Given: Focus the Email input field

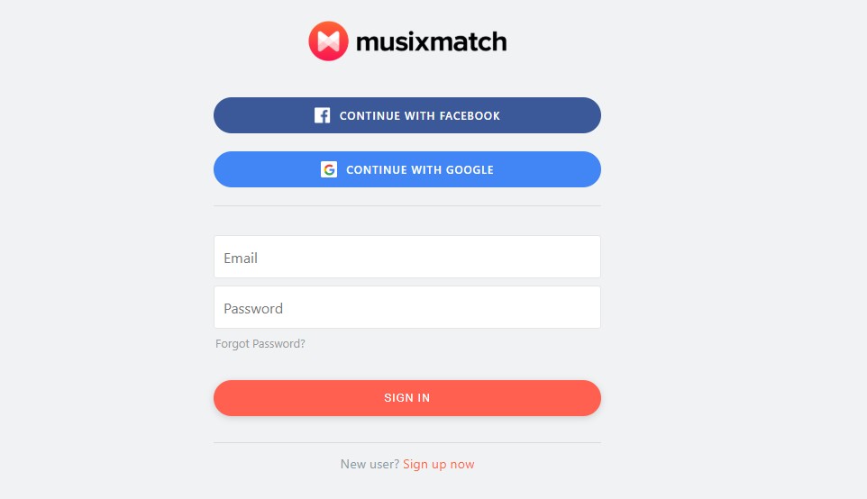Looking at the screenshot, I should click(x=407, y=257).
